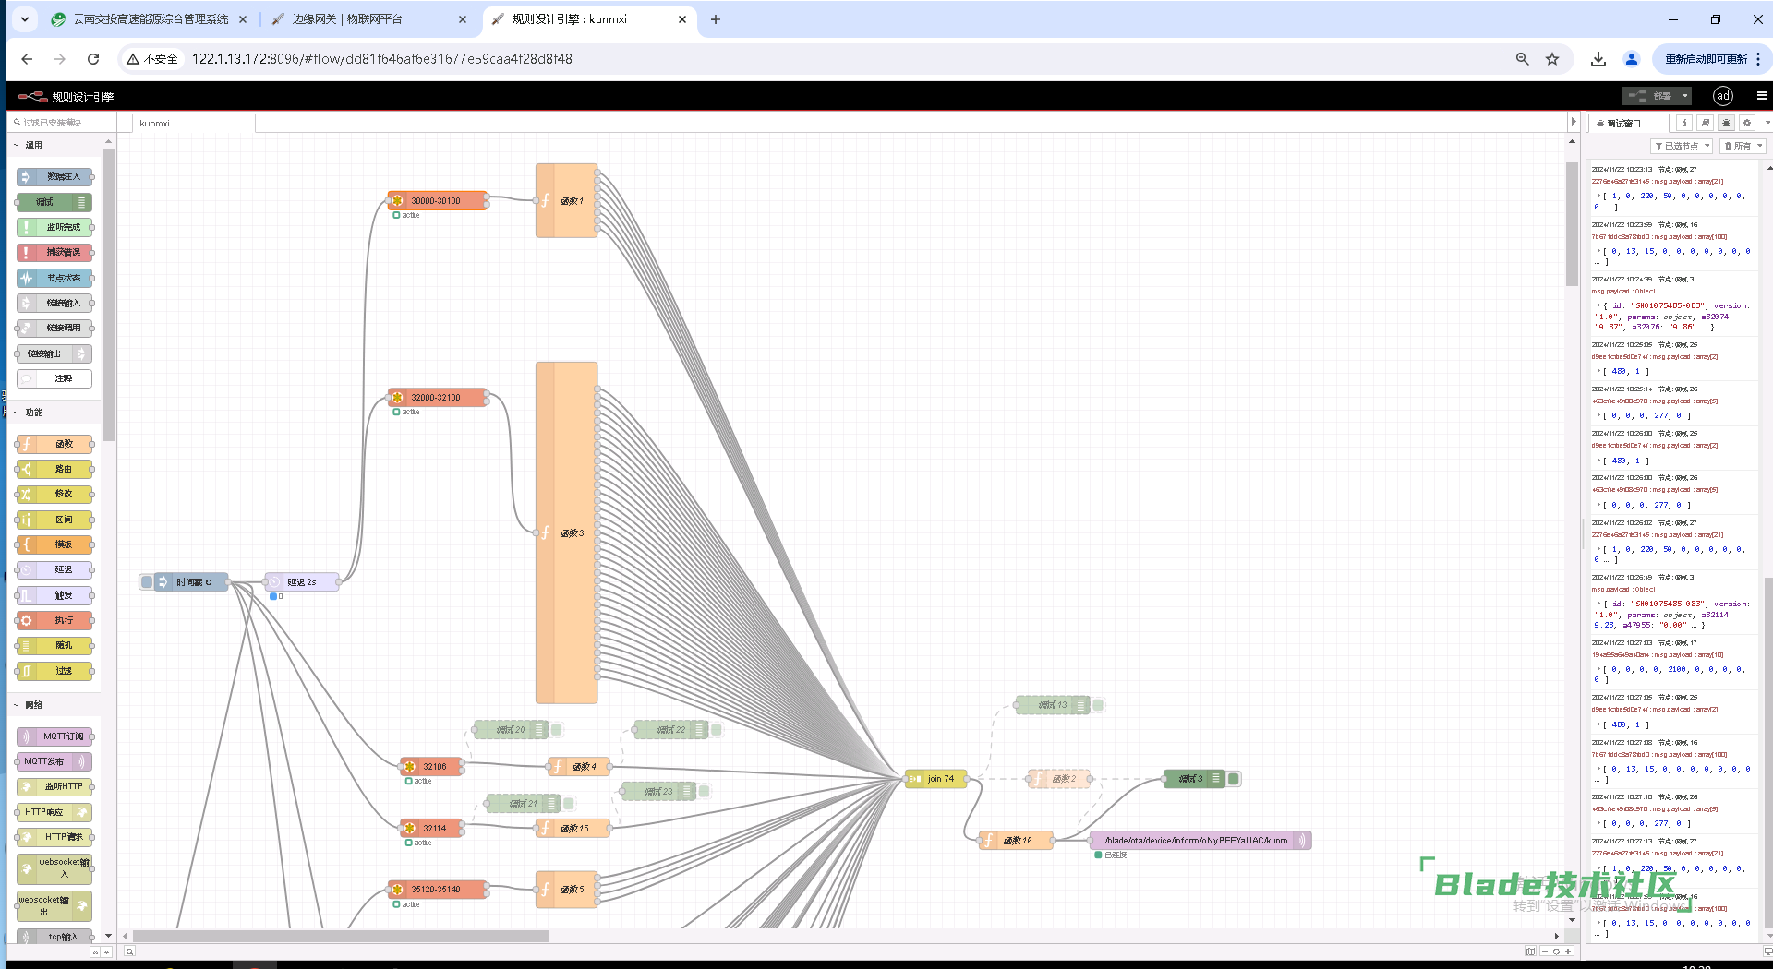This screenshot has height=969, width=1773.
Task: Open the configuration nodes gear sidebar button
Action: pos(1747,123)
